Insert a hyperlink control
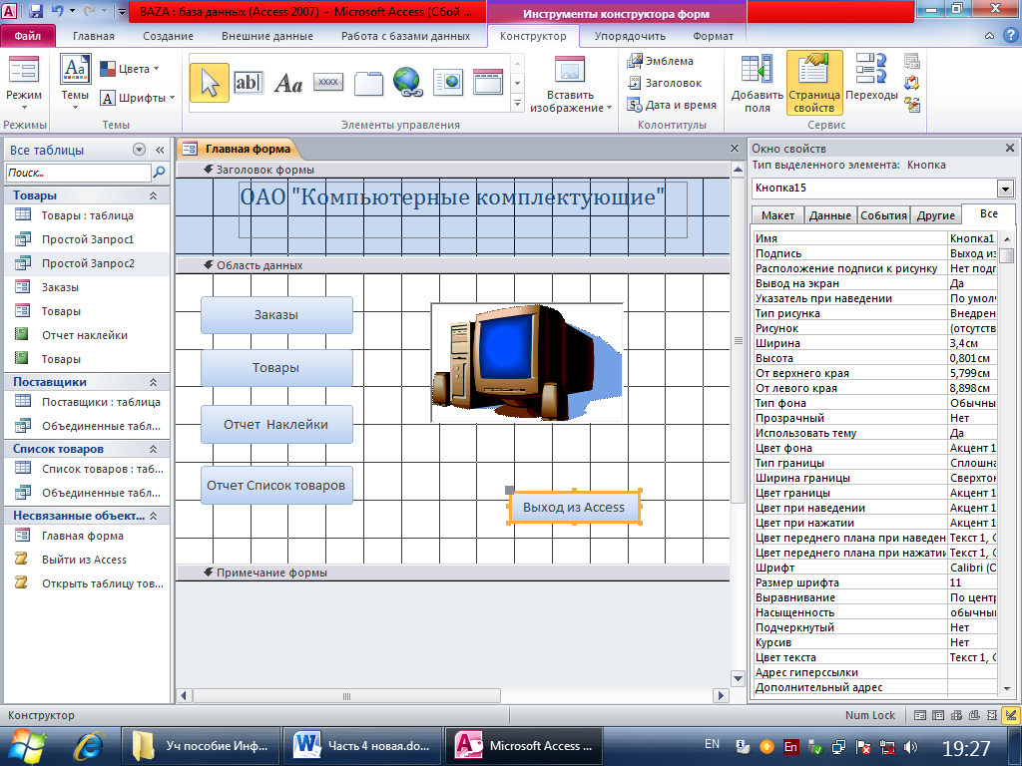This screenshot has width=1022, height=766. pyautogui.click(x=408, y=83)
